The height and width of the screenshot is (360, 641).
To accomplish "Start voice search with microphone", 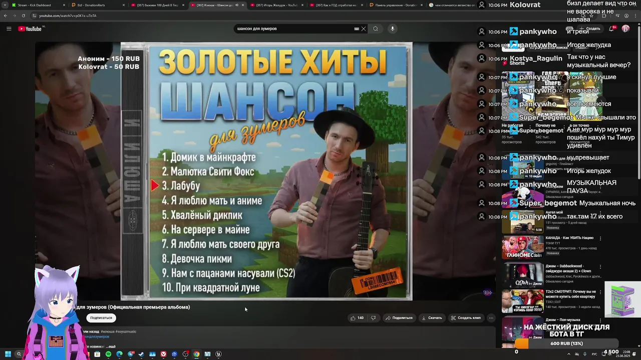I will point(393,28).
